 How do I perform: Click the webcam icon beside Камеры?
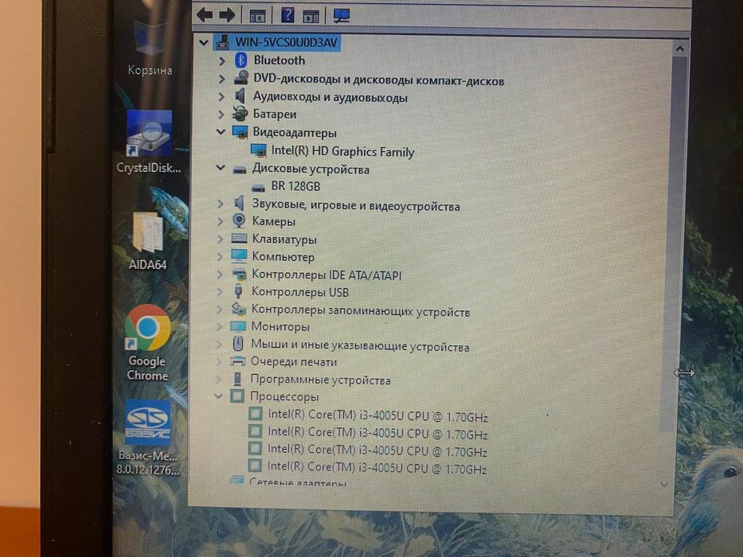(239, 220)
